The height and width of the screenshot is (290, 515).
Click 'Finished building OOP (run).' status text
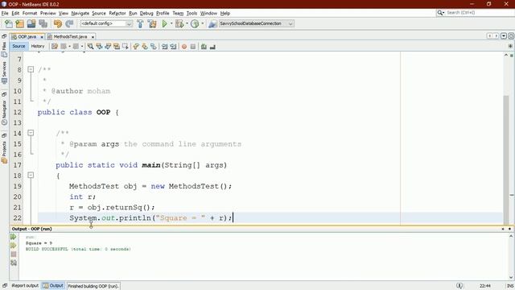point(93,286)
